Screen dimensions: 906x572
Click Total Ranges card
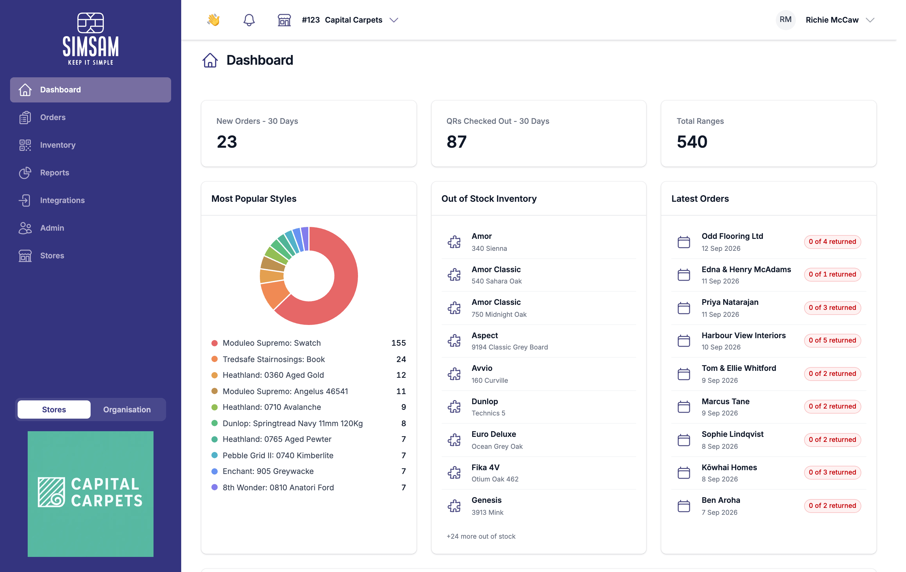click(768, 134)
